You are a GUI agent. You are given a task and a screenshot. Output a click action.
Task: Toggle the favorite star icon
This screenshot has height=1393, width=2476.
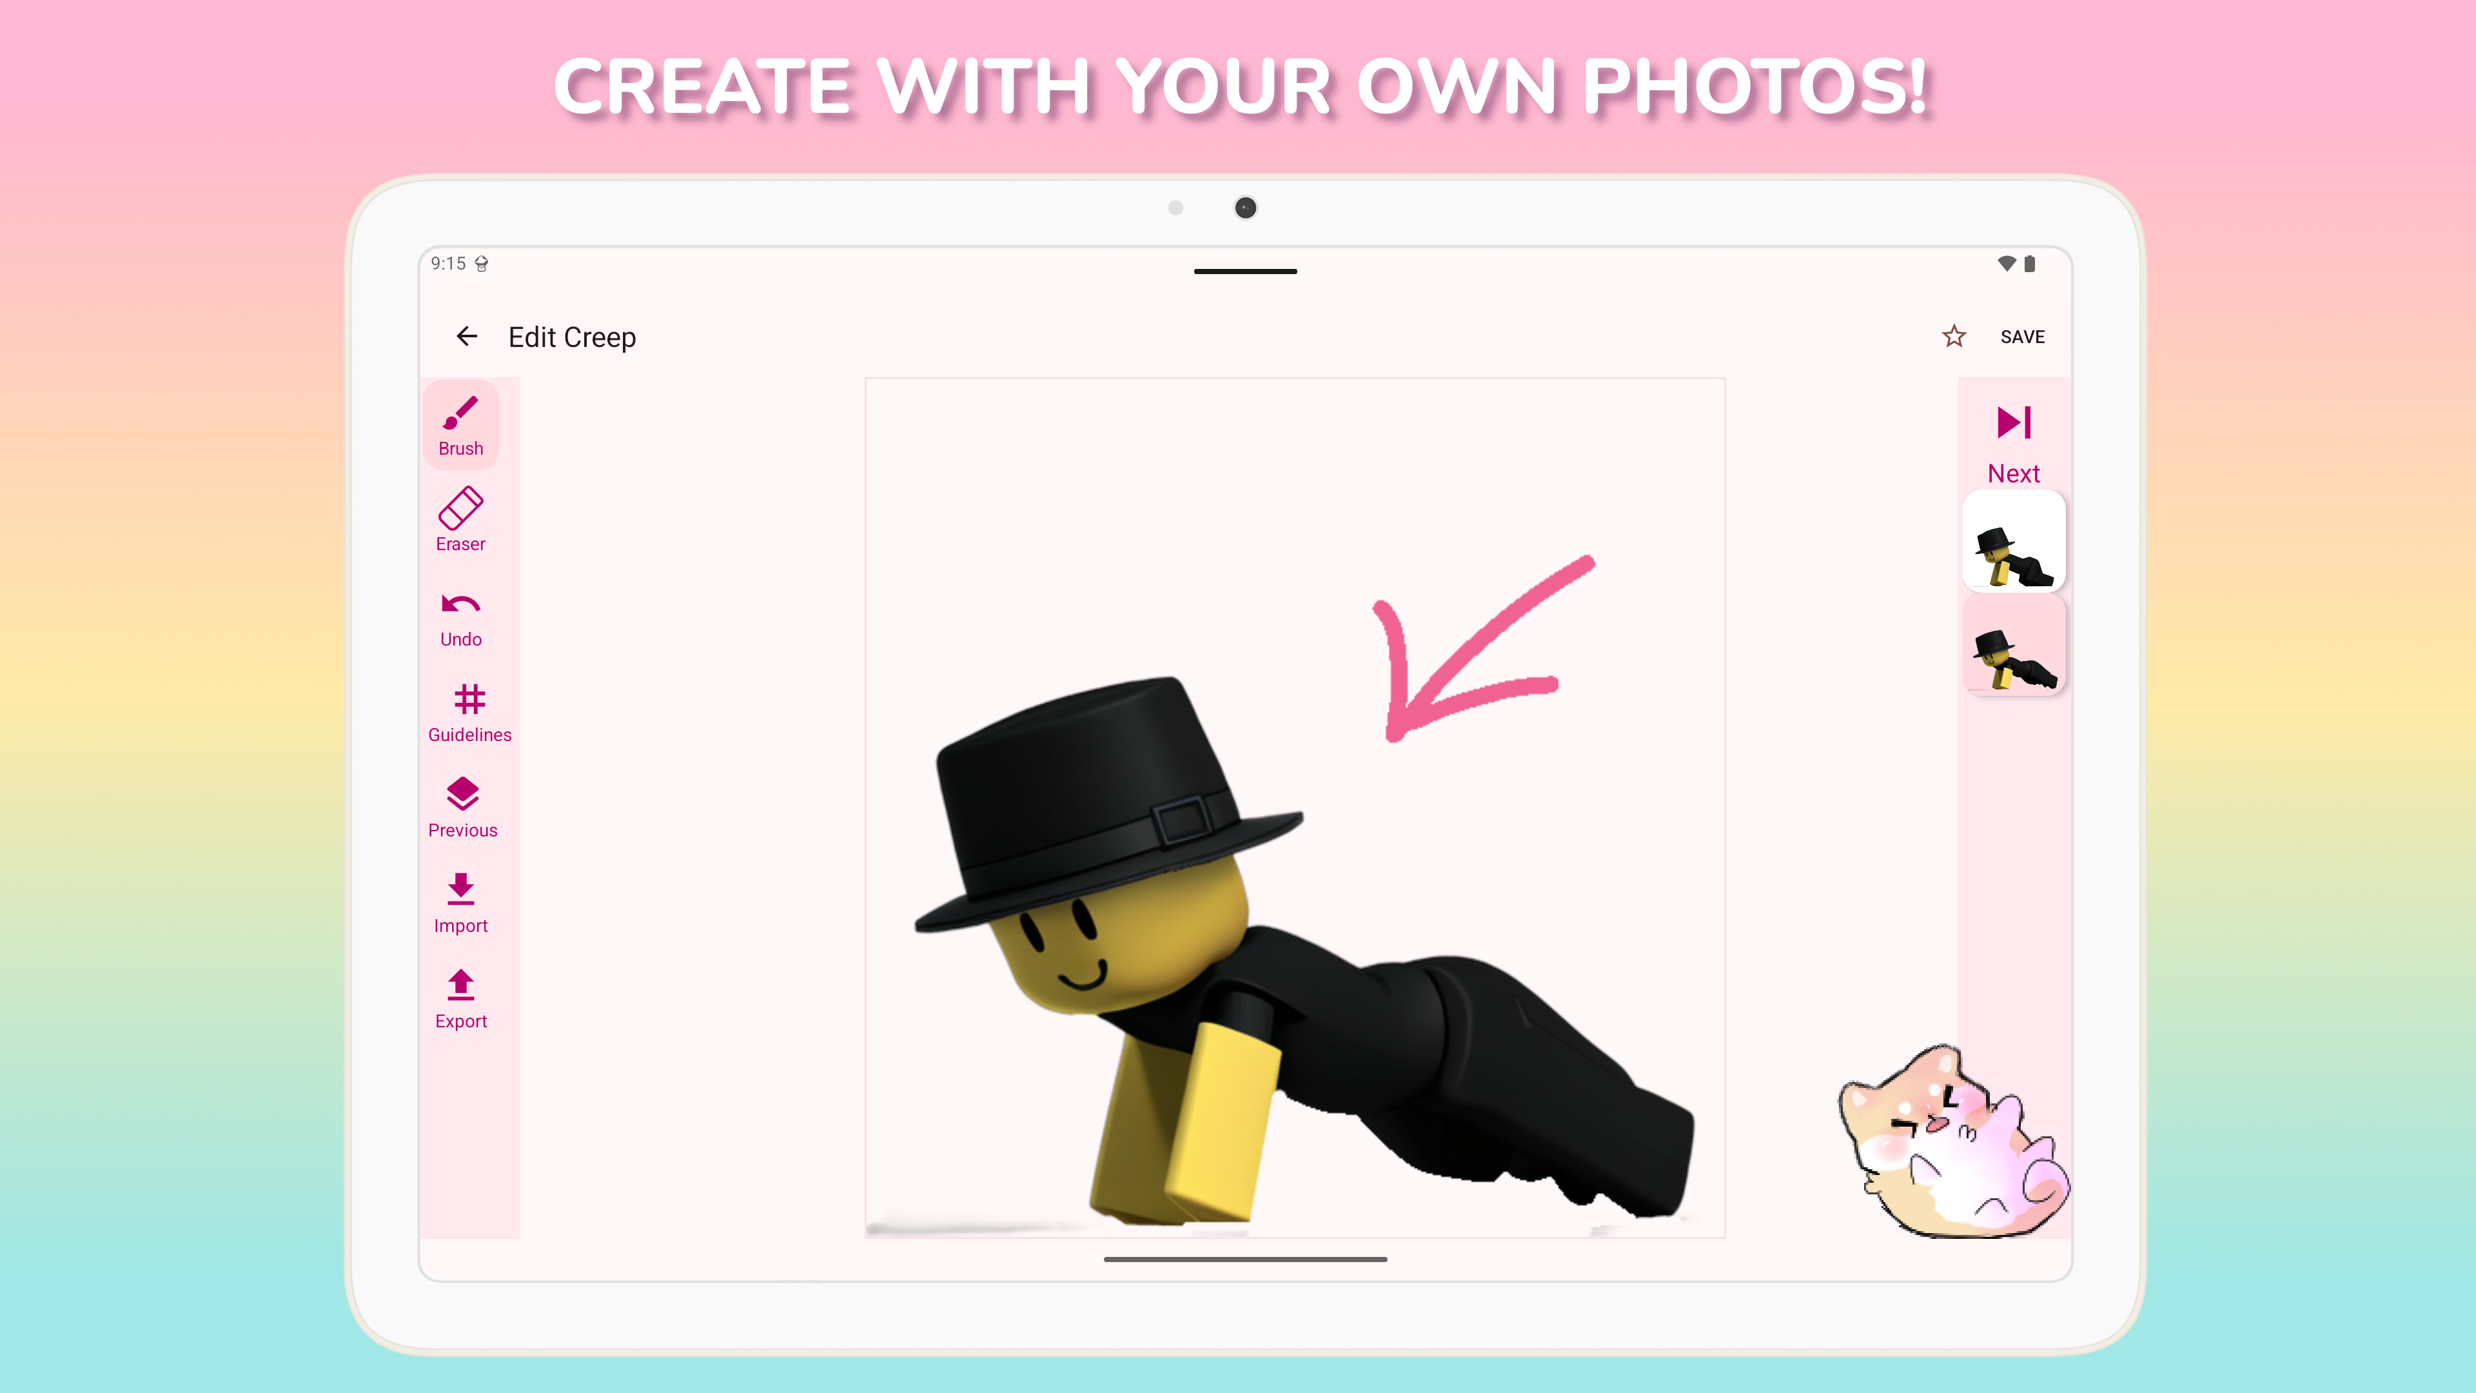point(1953,337)
